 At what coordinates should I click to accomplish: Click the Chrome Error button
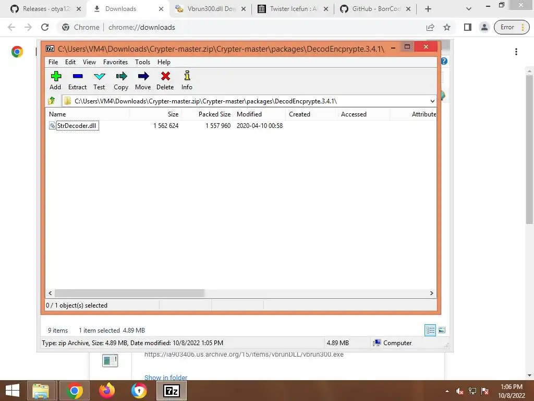[512, 27]
